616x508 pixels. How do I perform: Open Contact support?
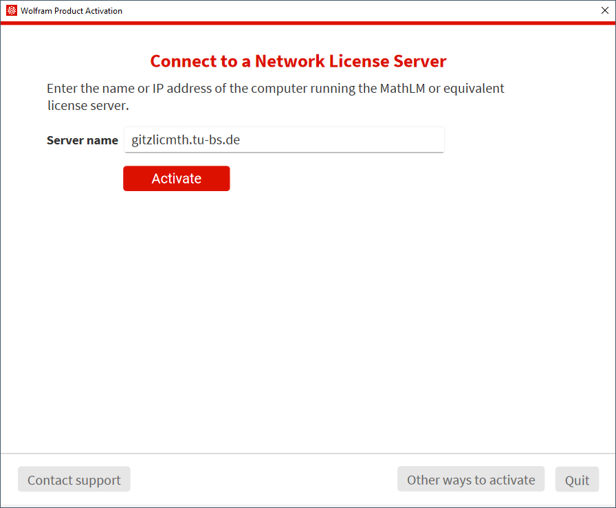(x=74, y=479)
